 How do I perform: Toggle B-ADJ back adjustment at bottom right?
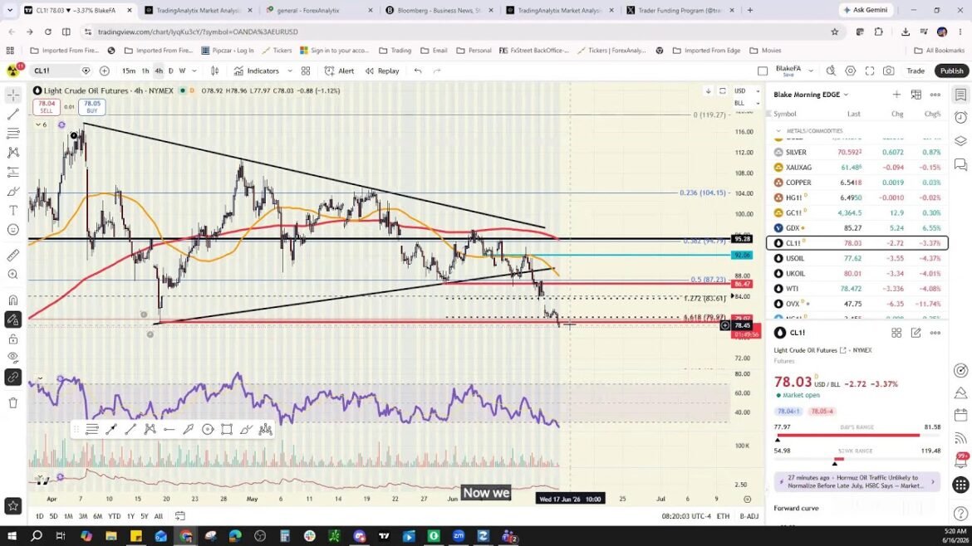[x=749, y=515]
